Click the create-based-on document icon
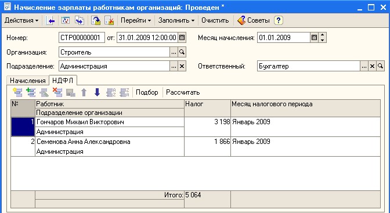 pos(80,20)
